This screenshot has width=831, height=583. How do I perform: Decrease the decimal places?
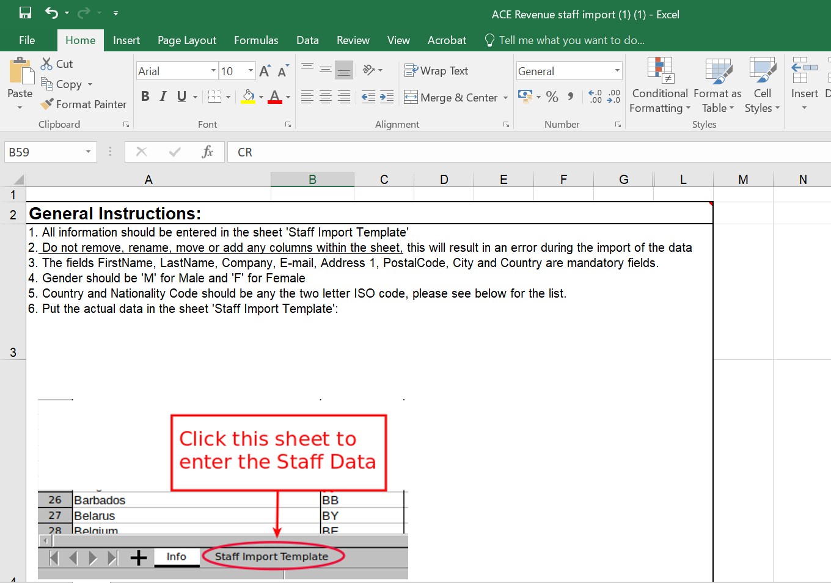point(613,97)
